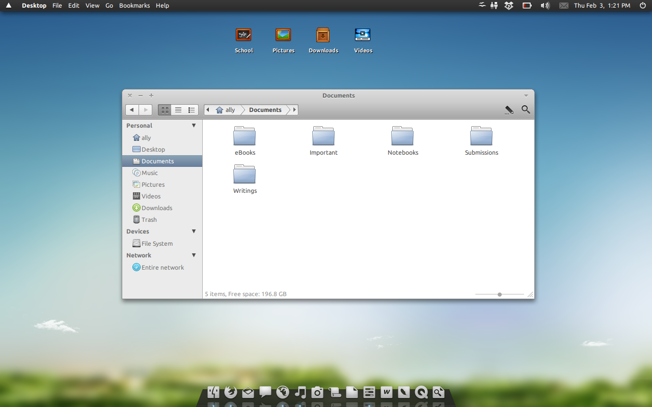Select the Important folder
The image size is (652, 407).
point(323,141)
